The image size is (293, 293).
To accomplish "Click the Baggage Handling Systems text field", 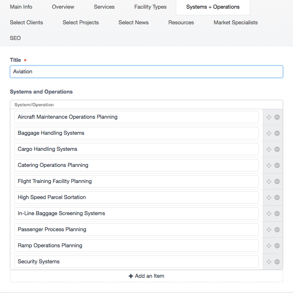I will point(137,133).
